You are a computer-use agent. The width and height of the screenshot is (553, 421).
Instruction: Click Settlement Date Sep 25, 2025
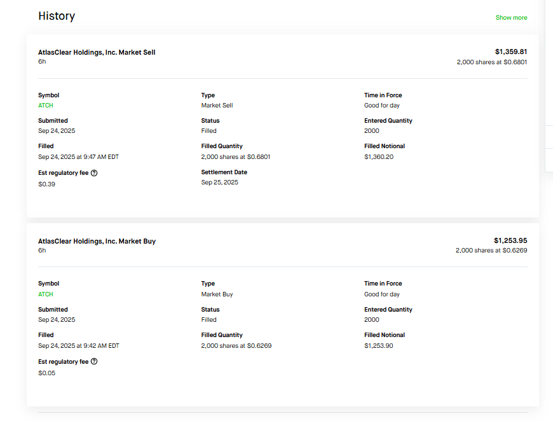click(x=220, y=183)
